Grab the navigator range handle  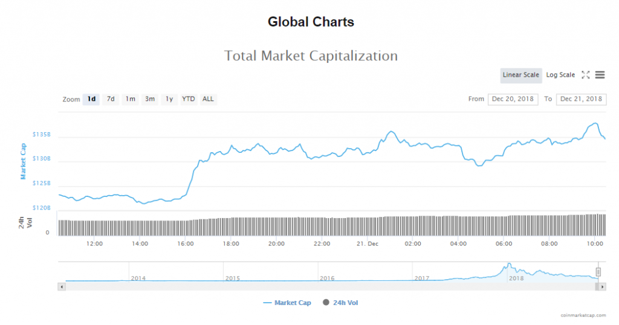(x=598, y=272)
